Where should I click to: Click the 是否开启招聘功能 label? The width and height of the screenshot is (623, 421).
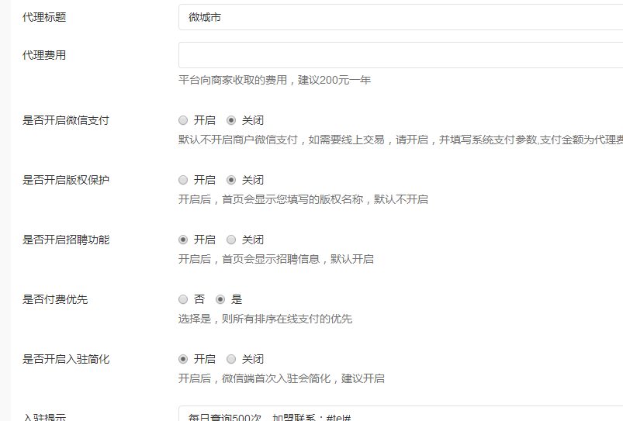[x=66, y=240]
